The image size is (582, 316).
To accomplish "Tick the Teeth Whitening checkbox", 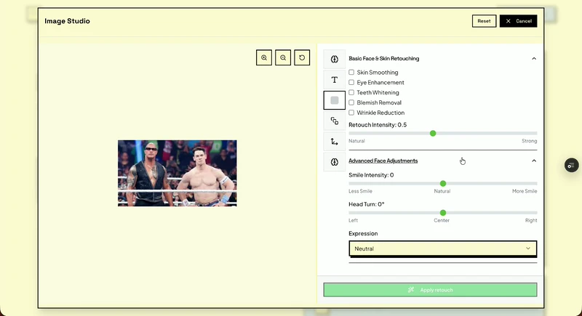I will coord(352,93).
